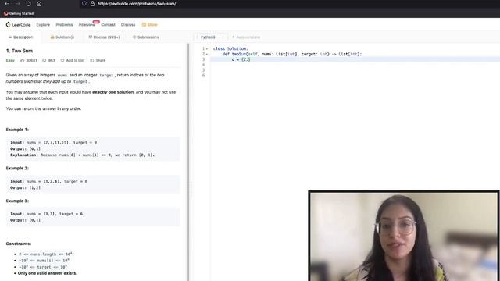Click the browser forward arrow

[x=18, y=4]
